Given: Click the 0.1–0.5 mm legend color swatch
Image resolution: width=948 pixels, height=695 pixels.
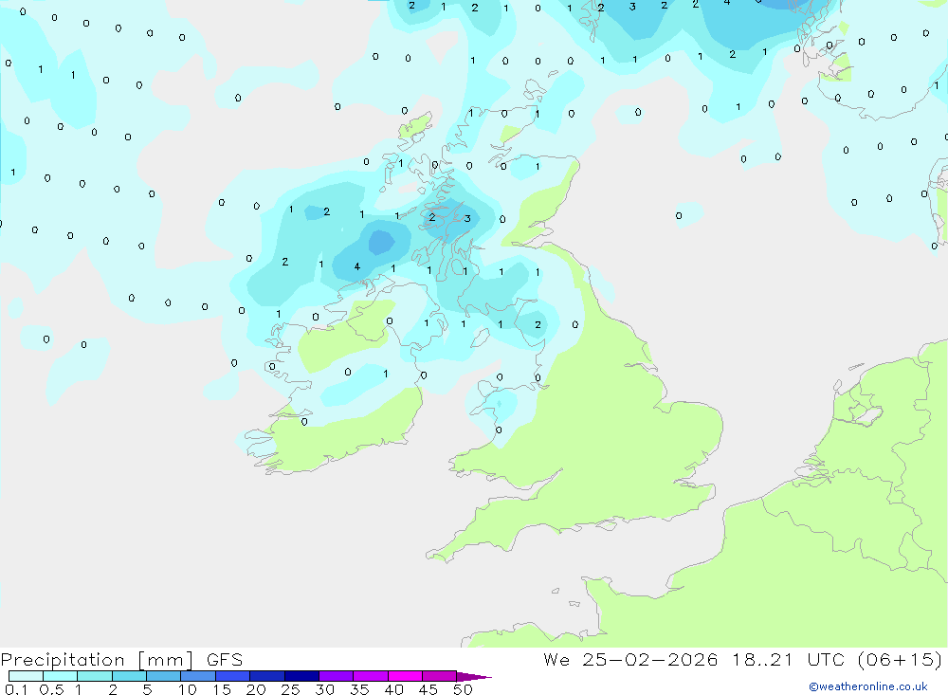Looking at the screenshot, I should [26, 676].
